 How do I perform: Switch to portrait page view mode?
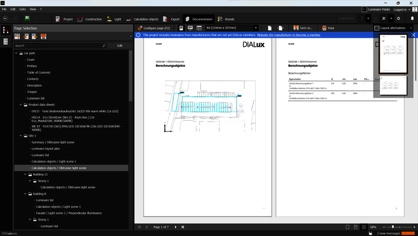click(181, 28)
